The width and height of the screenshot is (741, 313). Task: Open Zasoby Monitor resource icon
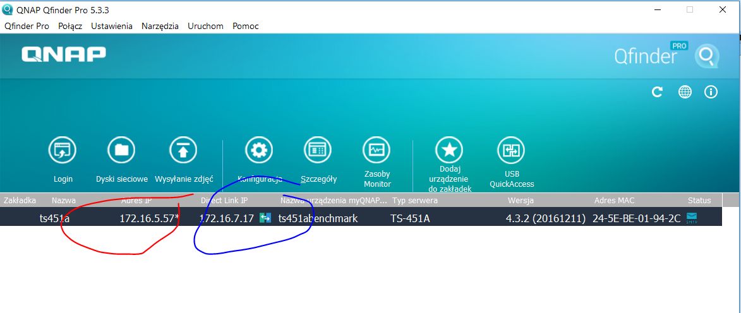(377, 150)
